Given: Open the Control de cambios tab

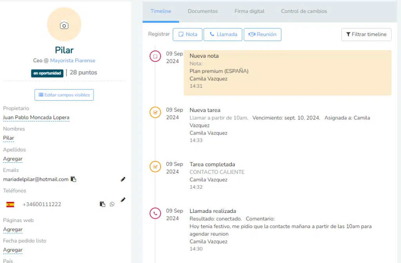Looking at the screenshot, I should coord(304,11).
